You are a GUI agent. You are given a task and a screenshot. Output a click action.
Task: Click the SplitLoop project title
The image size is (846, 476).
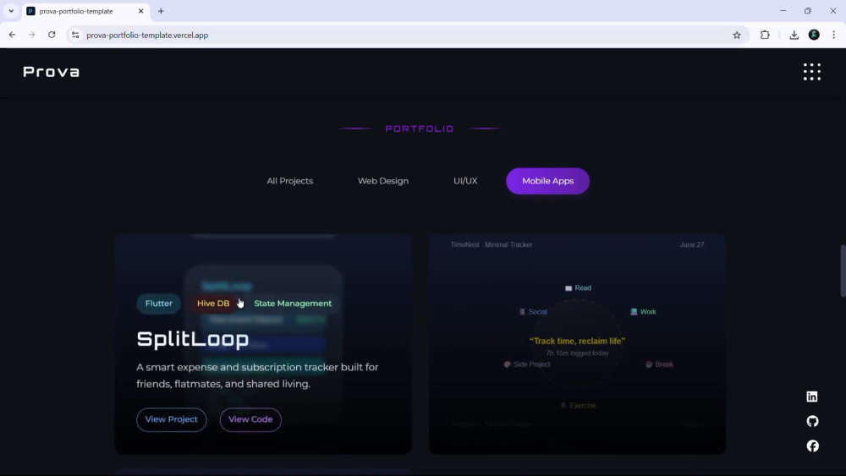pos(193,338)
